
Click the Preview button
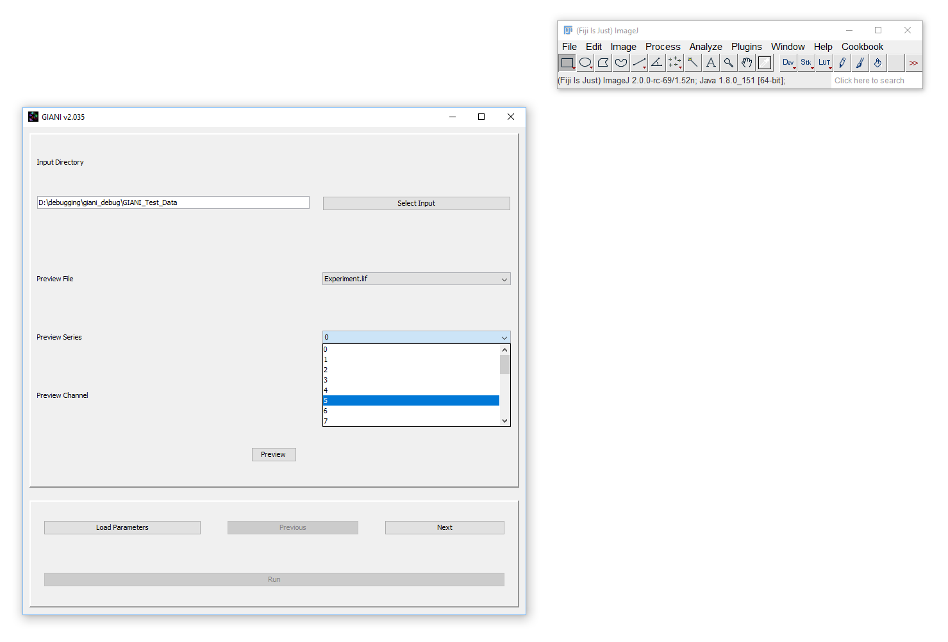tap(274, 454)
